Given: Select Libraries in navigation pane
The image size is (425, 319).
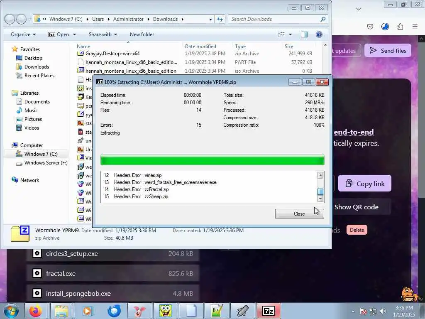Looking at the screenshot, I should (29, 93).
